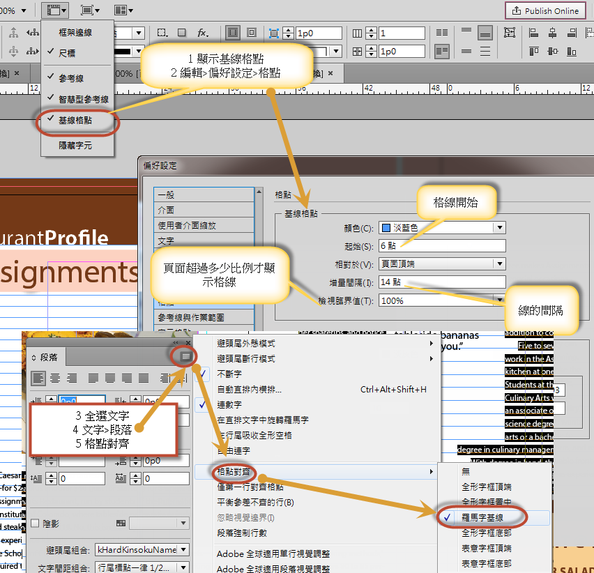
Task: Click 僅第一行對齊格點 in the menu
Action: click(317, 487)
